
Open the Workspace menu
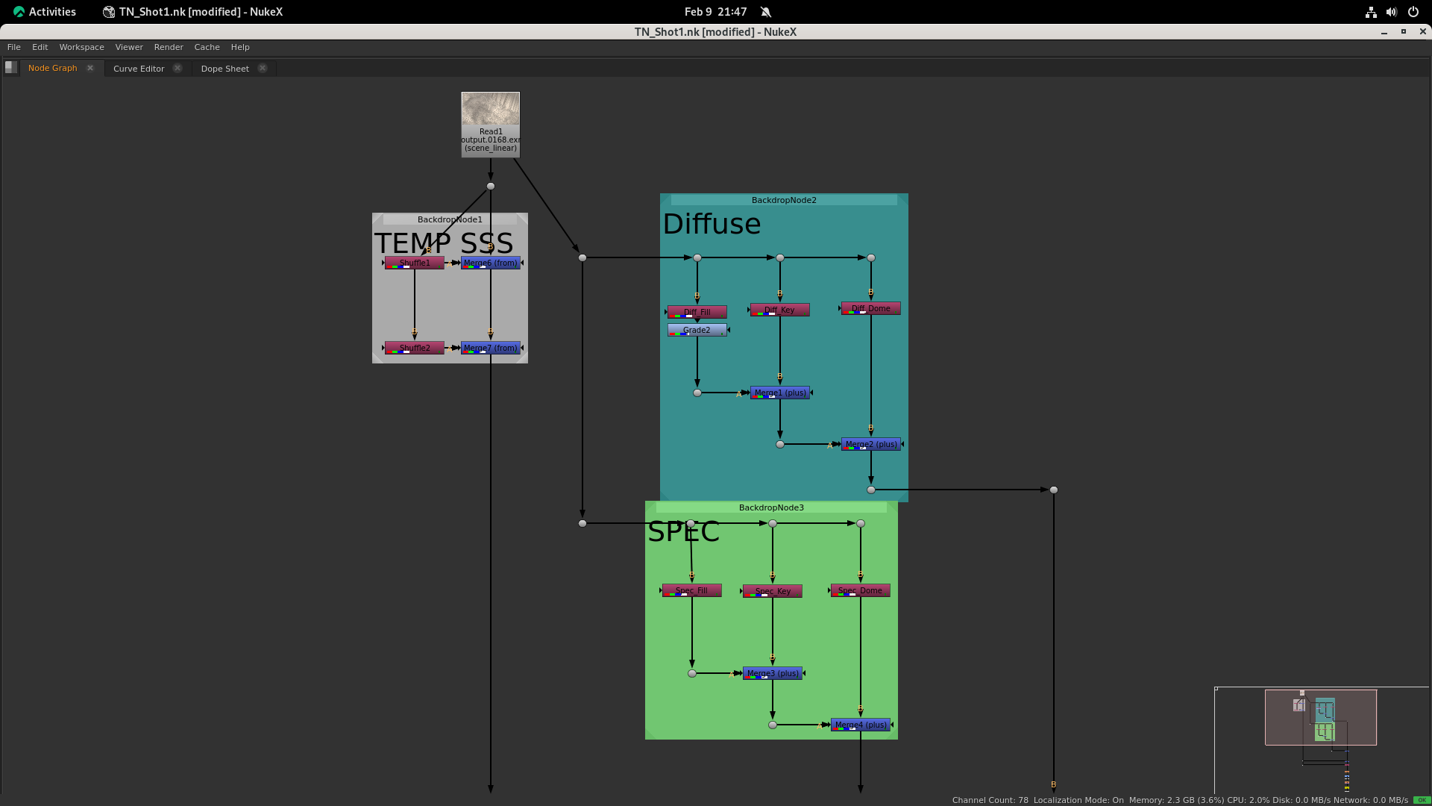tap(81, 47)
